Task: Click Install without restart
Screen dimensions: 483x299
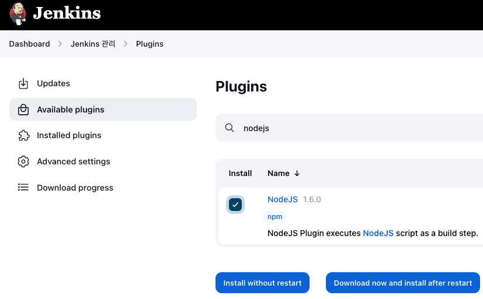Action: (262, 283)
